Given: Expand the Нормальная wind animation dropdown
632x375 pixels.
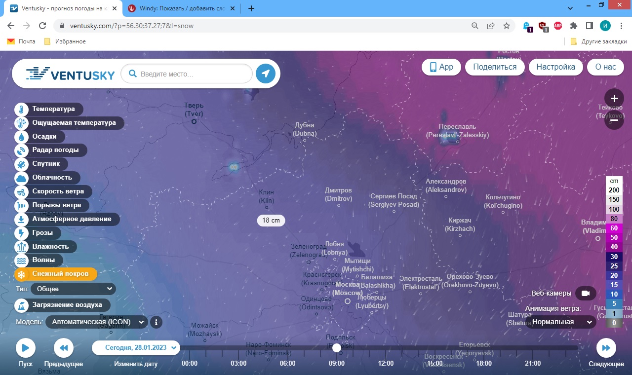Looking at the screenshot, I should point(561,322).
